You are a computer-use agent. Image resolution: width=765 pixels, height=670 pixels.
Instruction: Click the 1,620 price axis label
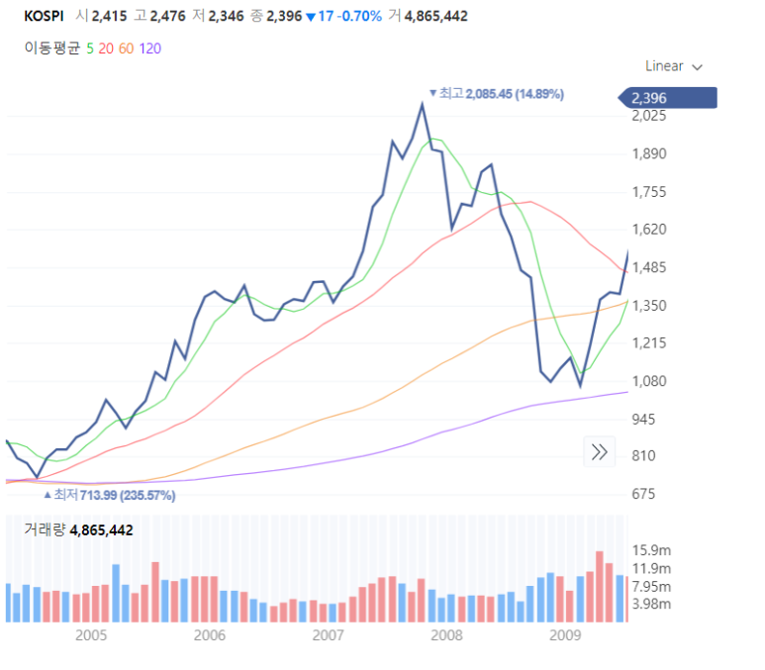point(649,230)
